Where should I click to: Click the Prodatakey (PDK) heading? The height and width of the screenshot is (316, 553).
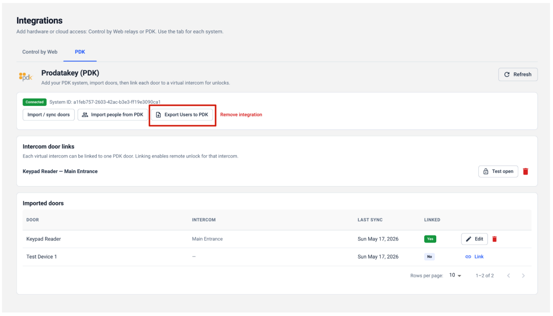[x=70, y=73]
